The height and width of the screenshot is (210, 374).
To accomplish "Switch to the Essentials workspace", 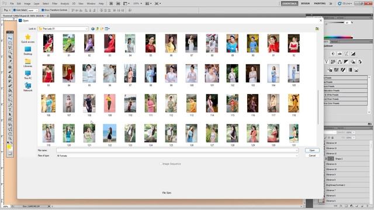I will tap(289, 3).
